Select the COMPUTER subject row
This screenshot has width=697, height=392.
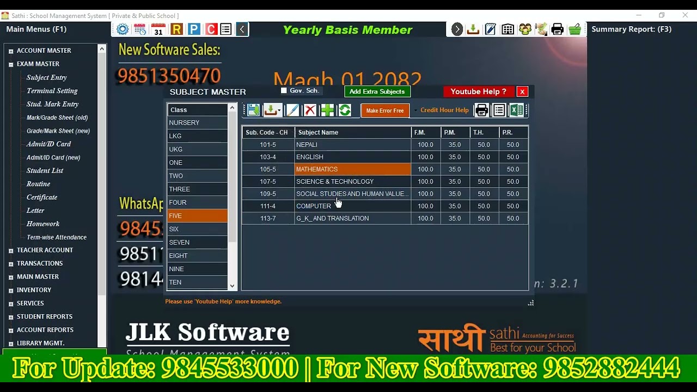385,206
